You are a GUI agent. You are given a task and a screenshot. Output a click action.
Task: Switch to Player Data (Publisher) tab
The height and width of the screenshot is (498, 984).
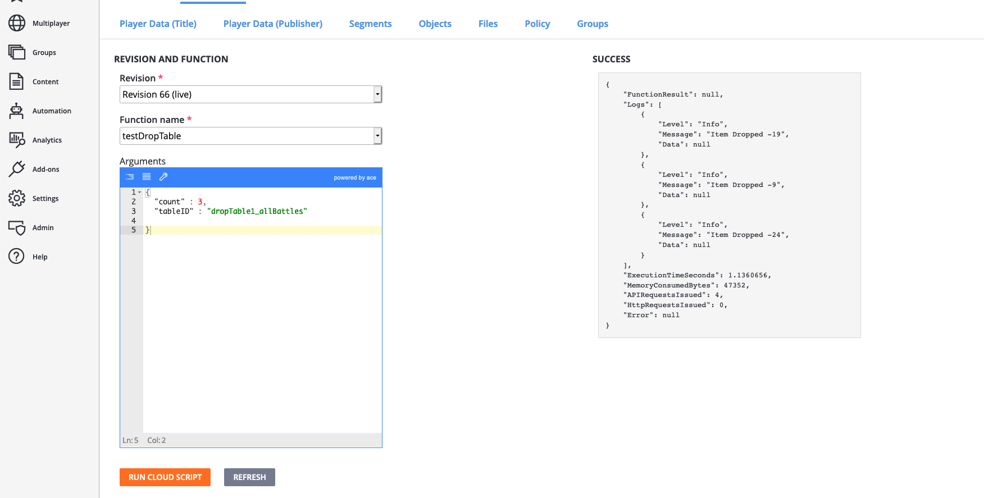273,24
